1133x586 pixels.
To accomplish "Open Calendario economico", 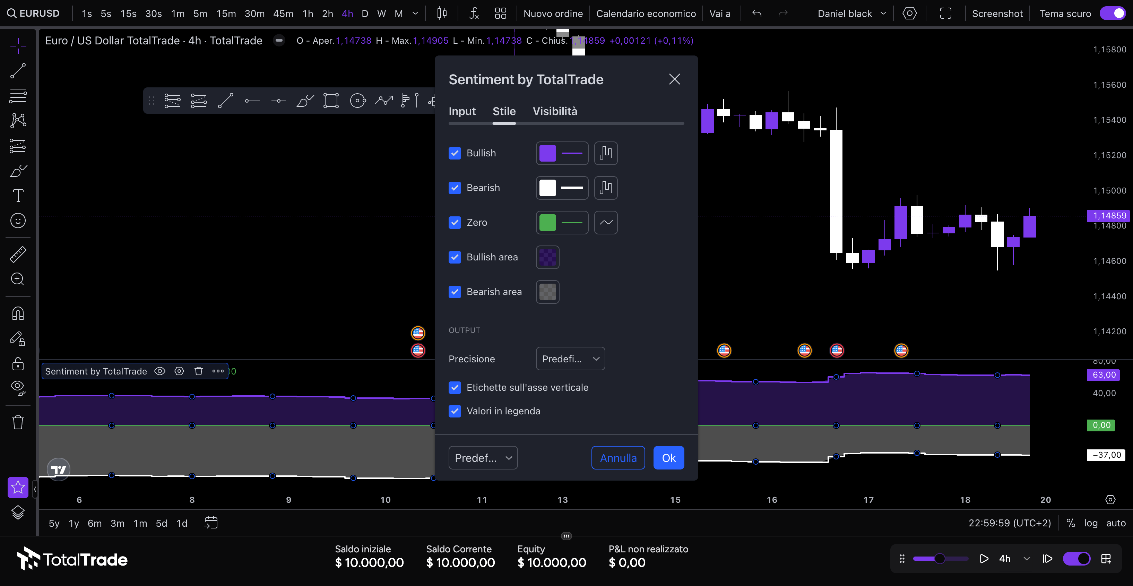I will click(x=646, y=13).
